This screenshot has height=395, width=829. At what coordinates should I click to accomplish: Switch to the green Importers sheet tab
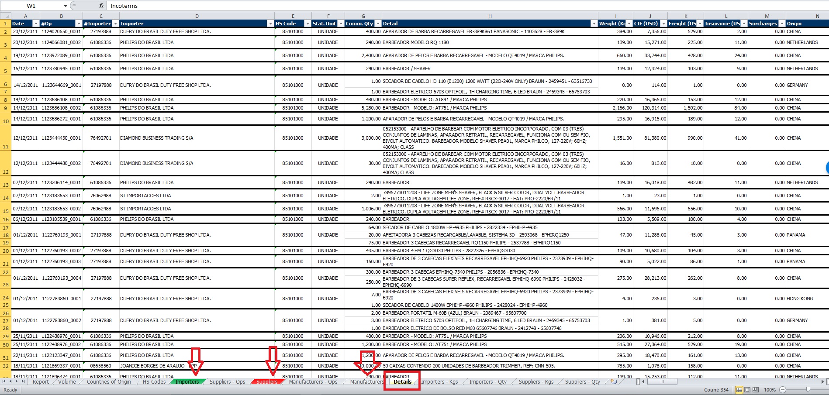click(x=187, y=382)
